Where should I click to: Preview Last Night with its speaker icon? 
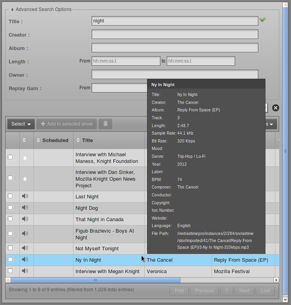pos(25,196)
